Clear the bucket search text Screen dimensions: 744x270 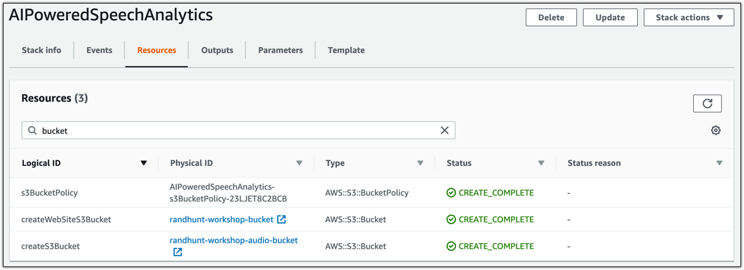444,130
